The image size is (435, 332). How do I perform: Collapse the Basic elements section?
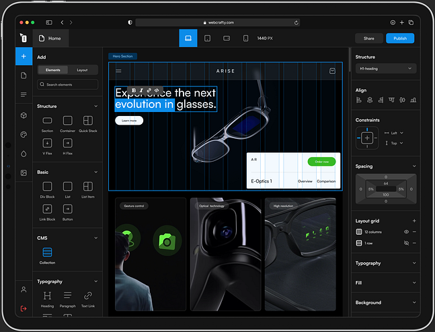click(x=95, y=172)
